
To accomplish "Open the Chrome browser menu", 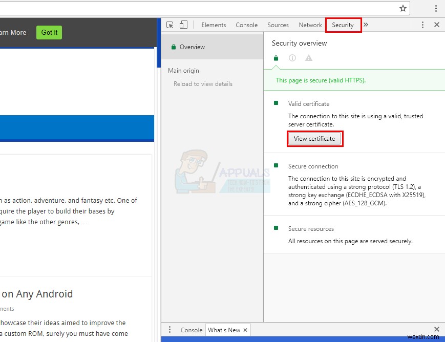I will [x=436, y=8].
